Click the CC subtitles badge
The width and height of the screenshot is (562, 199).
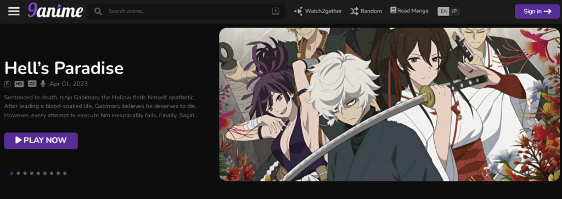[32, 84]
